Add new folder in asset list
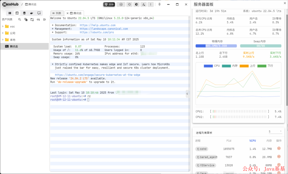The image size is (288, 174). pos(32,19)
